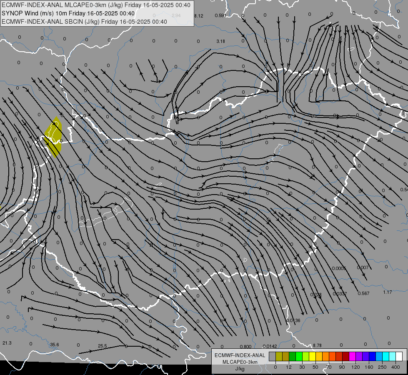
Task: Click the legend tick label '70'
Action: coord(329,367)
